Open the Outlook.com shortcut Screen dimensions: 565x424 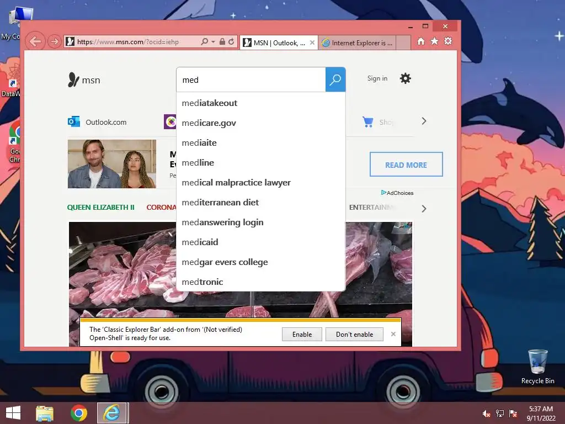coord(97,122)
